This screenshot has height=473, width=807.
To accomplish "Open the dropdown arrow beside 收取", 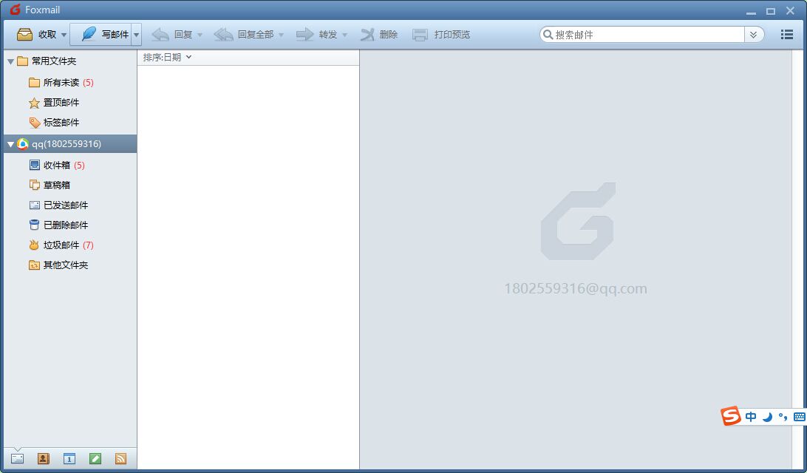I will click(x=64, y=35).
